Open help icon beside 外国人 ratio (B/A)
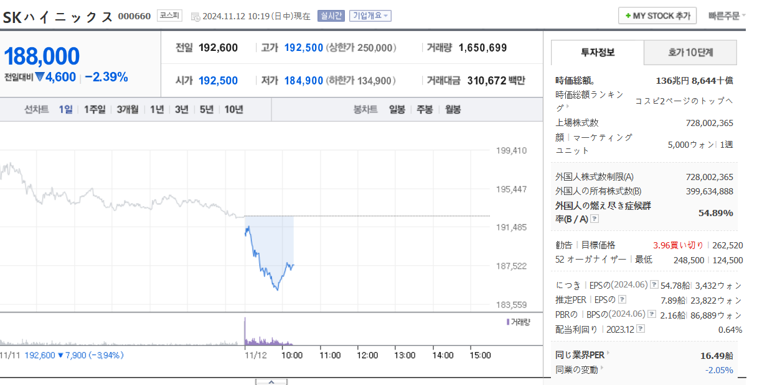Screen dimensions: 757x385 tap(595, 219)
